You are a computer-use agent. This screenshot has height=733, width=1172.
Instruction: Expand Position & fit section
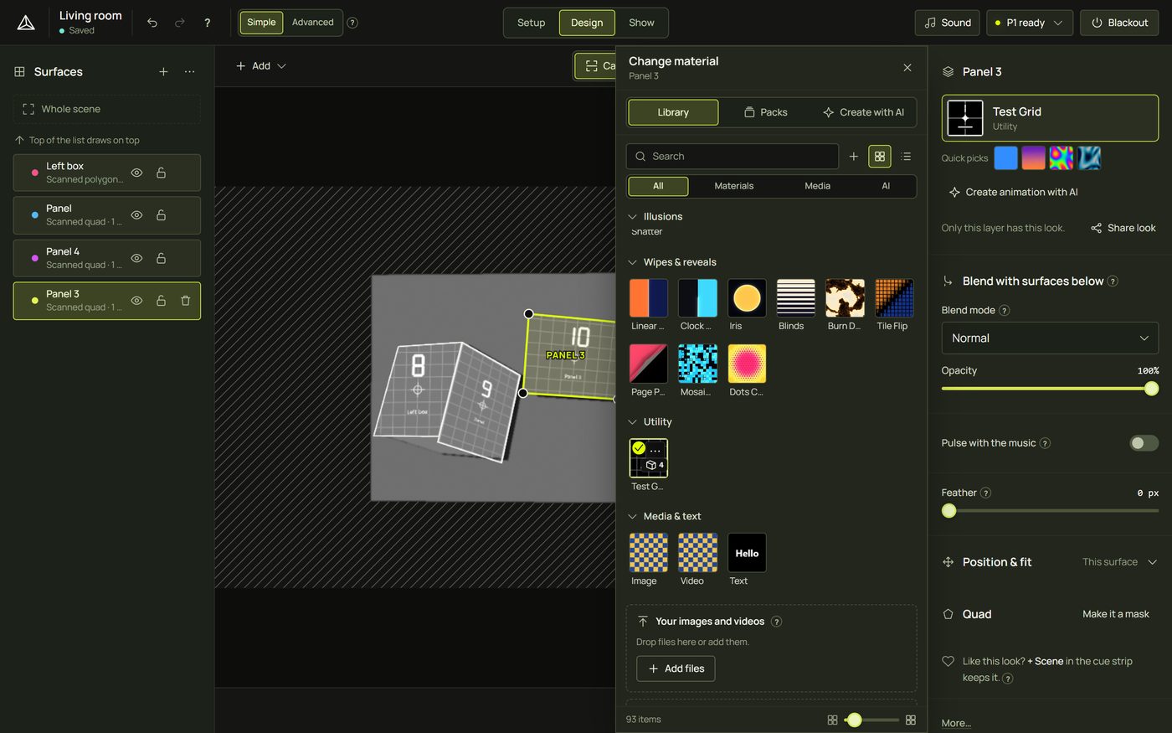click(1152, 562)
